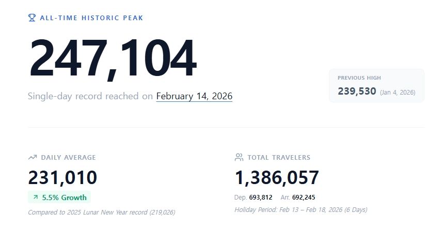Select the Previous High card
The image size is (443, 228).
pos(376,85)
